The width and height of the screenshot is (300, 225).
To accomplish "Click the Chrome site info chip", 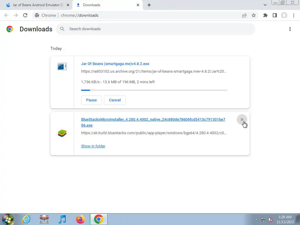I will 45,15.
